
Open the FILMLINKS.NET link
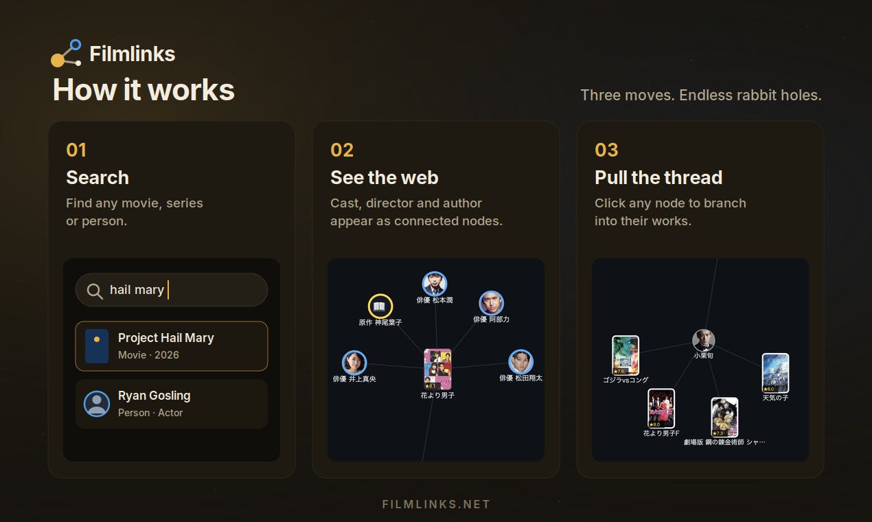click(436, 504)
